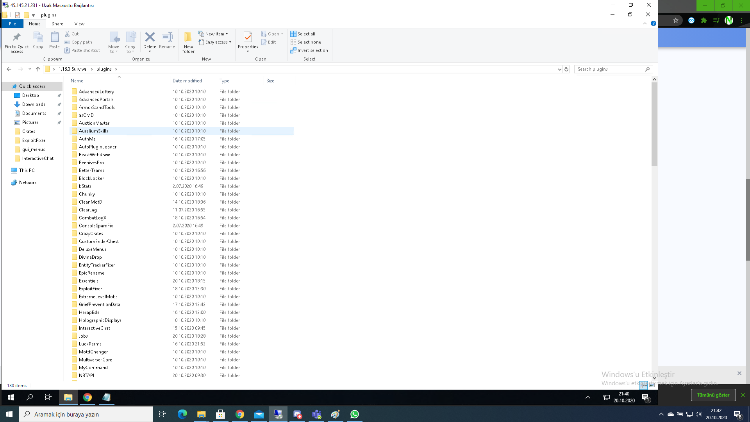The height and width of the screenshot is (422, 750).
Task: Switch to the Home ribbon tab
Action: (35, 24)
